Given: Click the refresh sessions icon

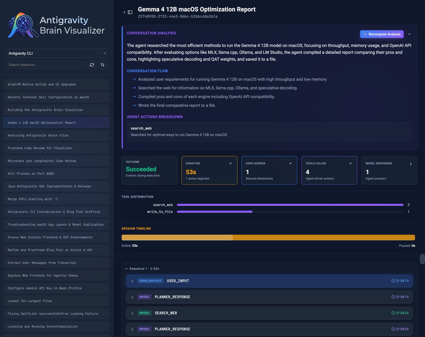Looking at the screenshot, I should (92, 65).
